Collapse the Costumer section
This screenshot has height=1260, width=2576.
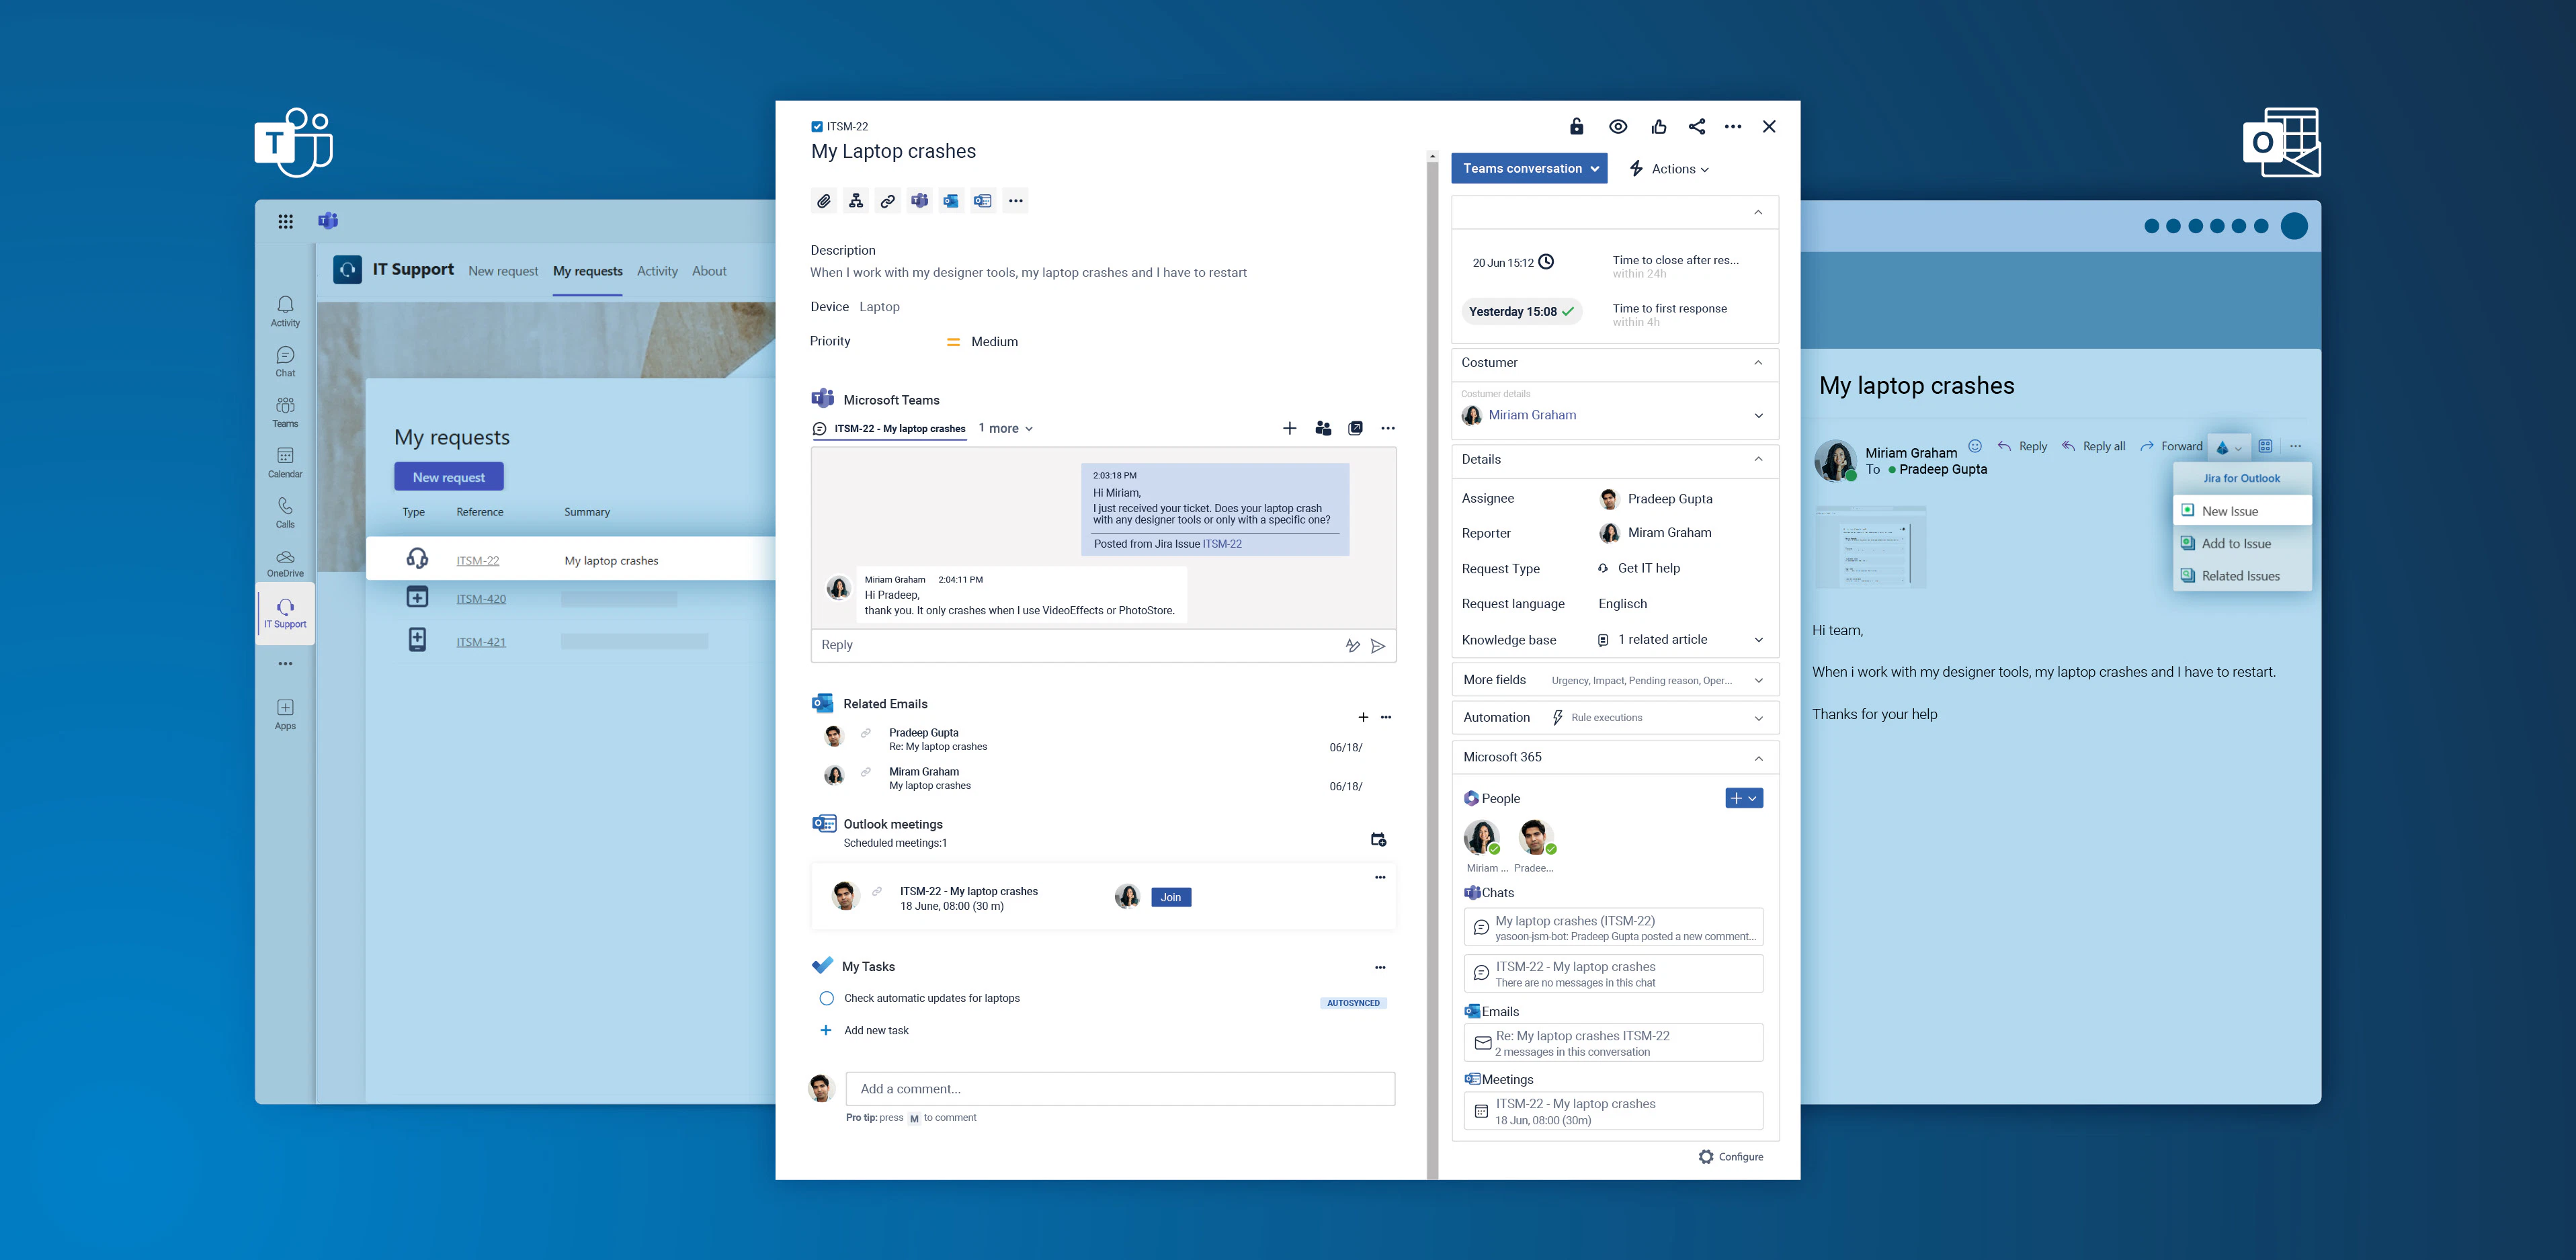pos(1758,363)
